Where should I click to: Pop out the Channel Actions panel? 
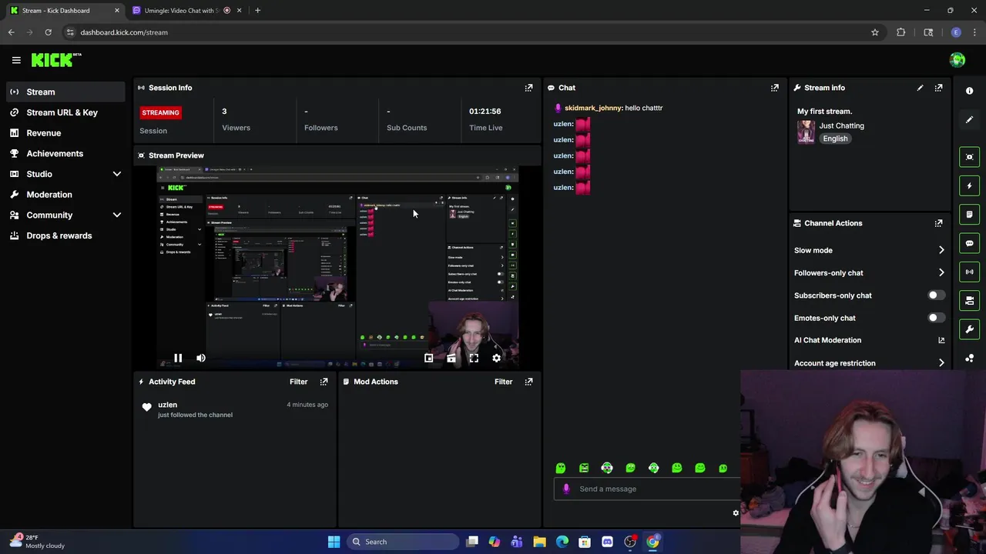click(938, 223)
